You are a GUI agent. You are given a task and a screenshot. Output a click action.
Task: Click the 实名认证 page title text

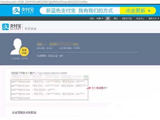point(31,29)
